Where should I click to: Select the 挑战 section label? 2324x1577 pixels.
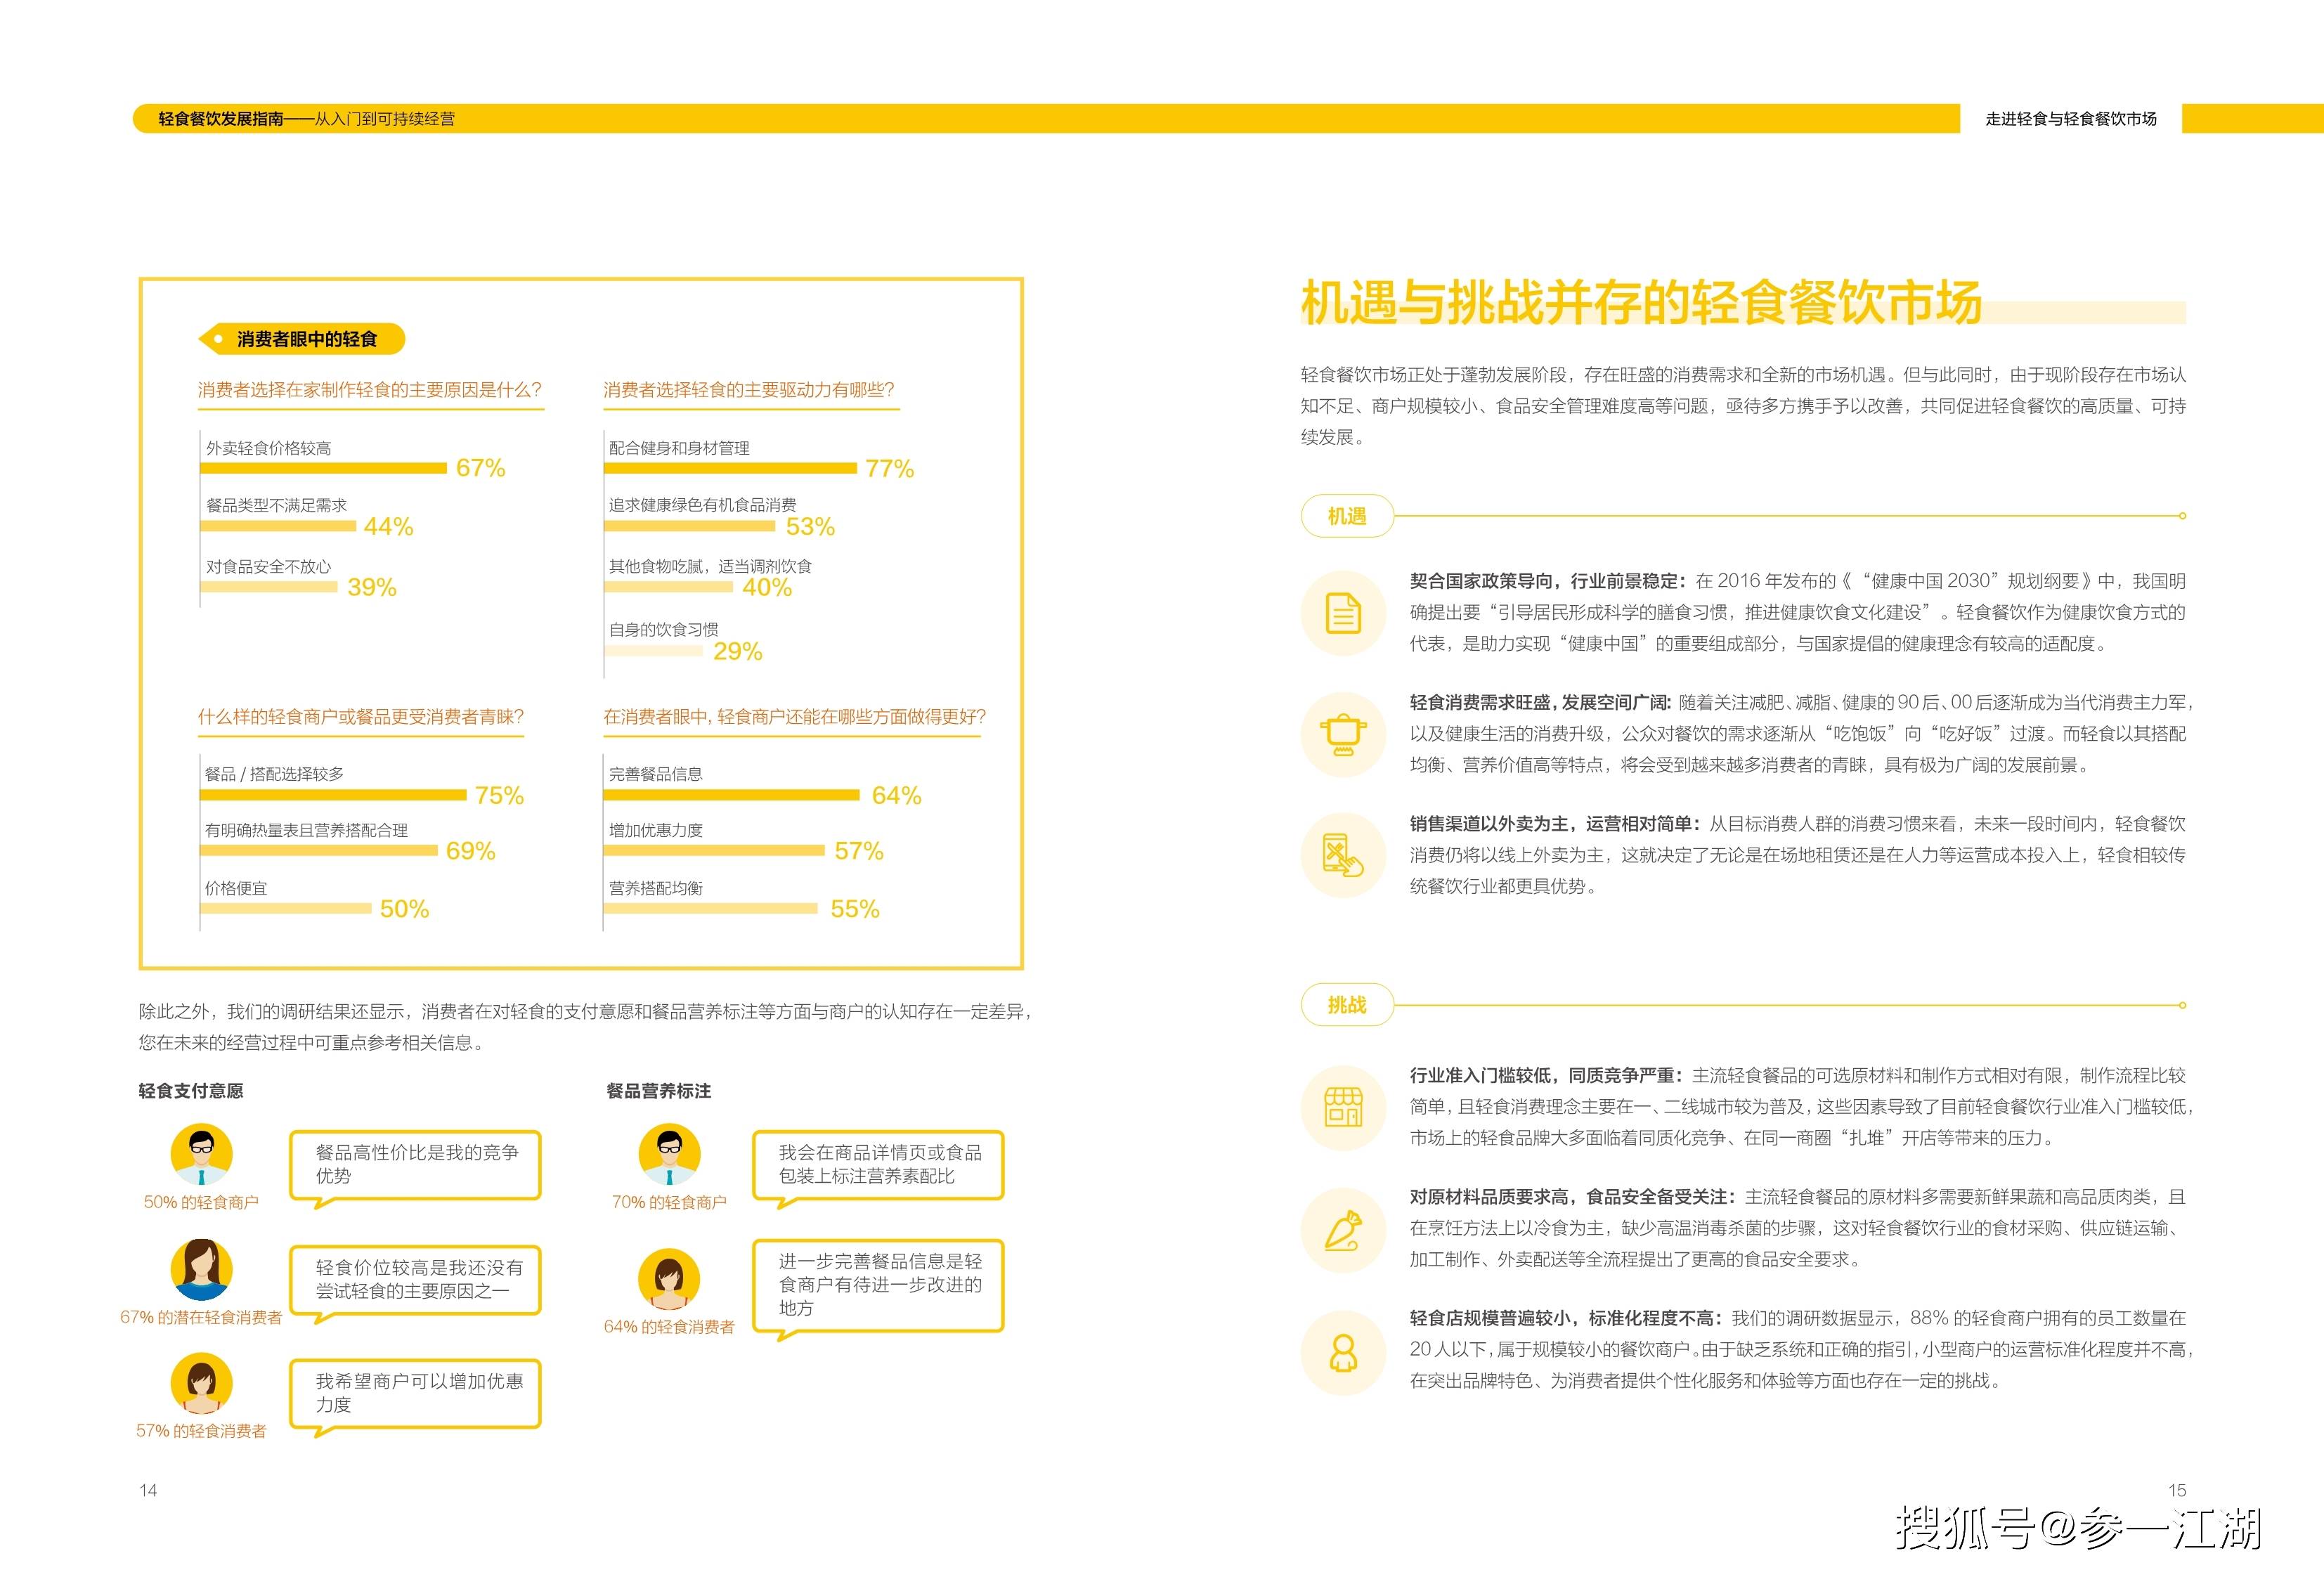1346,1005
